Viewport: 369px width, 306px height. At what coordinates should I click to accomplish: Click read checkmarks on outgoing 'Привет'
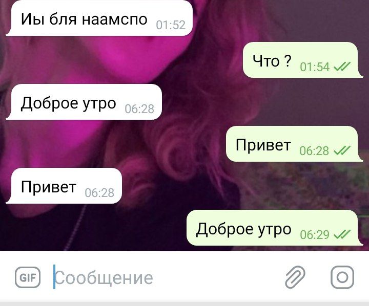coord(342,150)
